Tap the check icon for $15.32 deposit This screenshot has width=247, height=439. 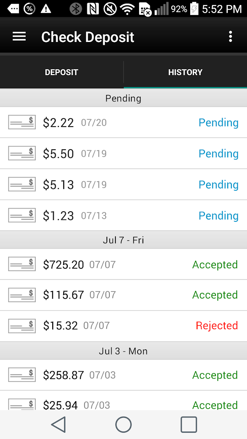(x=22, y=326)
